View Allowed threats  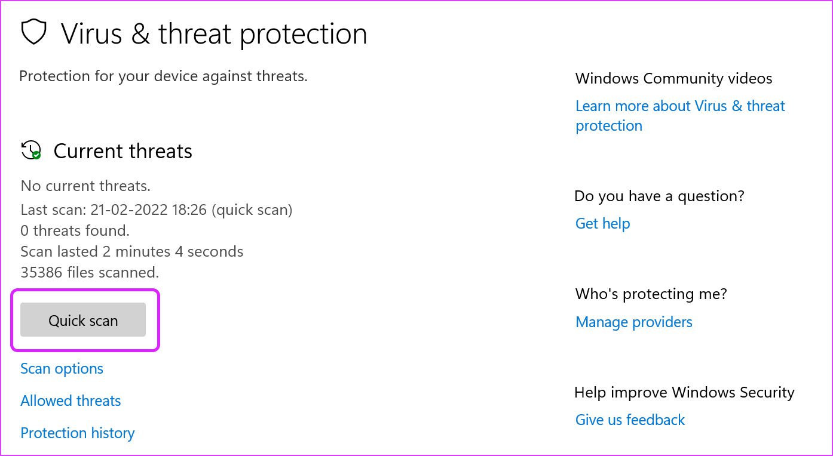tap(70, 400)
